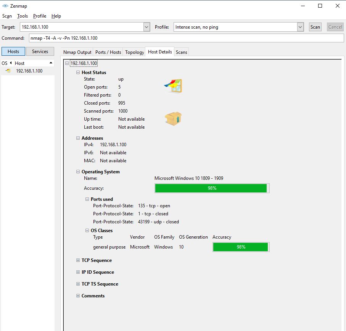Select the Hosts toggle button
Screen dimensions: 346x331
(13, 51)
